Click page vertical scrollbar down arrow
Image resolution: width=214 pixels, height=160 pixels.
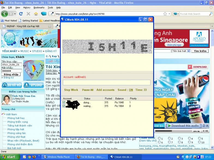pyautogui.click(x=212, y=147)
